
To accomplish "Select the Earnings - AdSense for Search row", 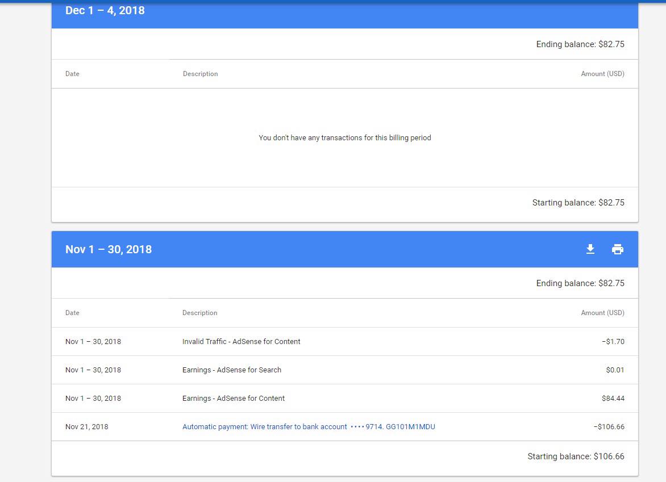I will [231, 370].
